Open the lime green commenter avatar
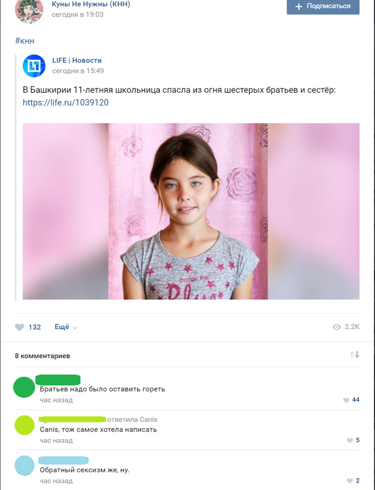375x490 pixels. click(24, 425)
